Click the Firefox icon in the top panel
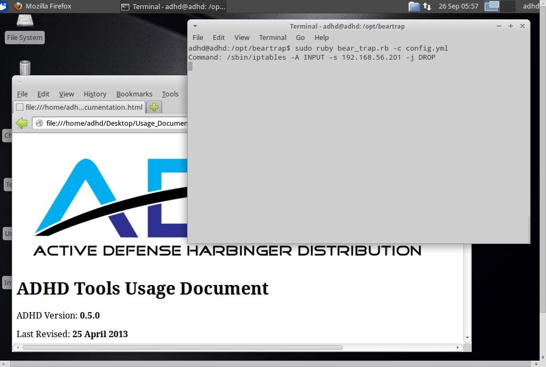The image size is (546, 367). (x=18, y=6)
